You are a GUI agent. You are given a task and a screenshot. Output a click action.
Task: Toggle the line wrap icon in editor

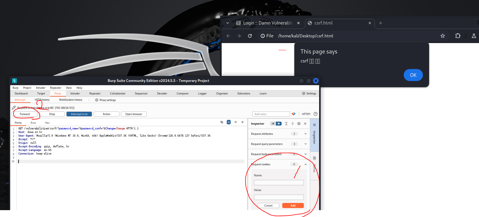click(x=229, y=122)
